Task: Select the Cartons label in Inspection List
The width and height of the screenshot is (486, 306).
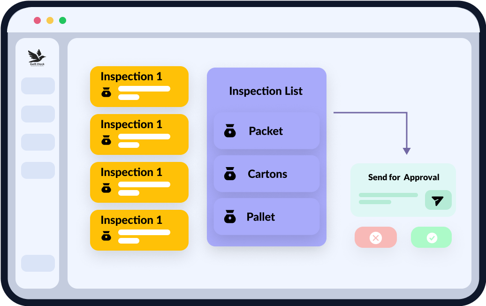Action: pos(267,174)
